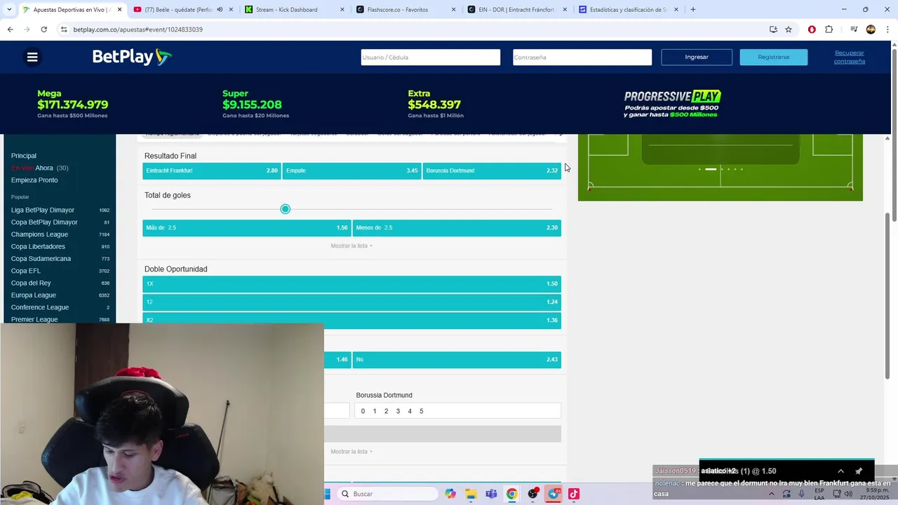Choose 12 double chance at 1.24

point(351,302)
